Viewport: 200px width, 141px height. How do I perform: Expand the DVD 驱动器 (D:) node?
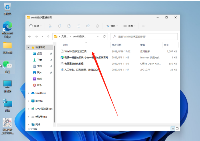tap(28, 109)
